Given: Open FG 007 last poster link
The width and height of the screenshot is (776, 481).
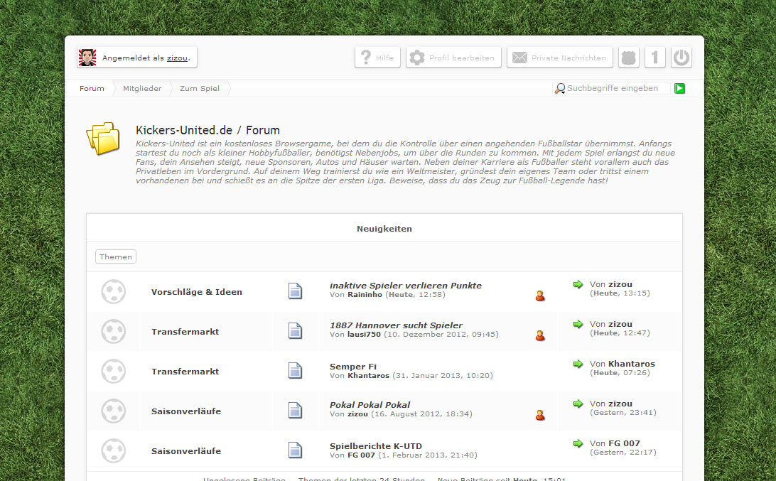Looking at the screenshot, I should pyautogui.click(x=624, y=443).
